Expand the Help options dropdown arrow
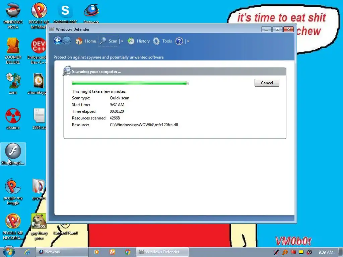343x257 pixels. pyautogui.click(x=188, y=41)
